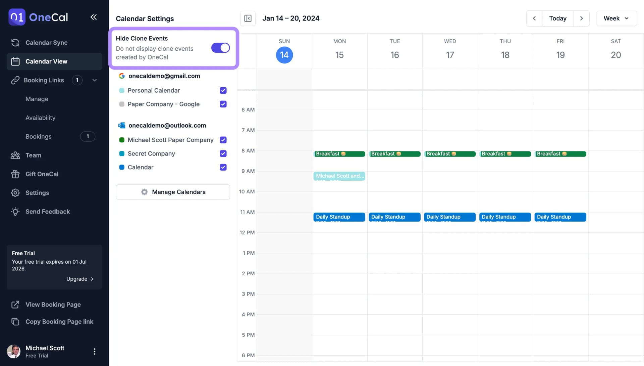
Task: Open Team menu item
Action: [33, 155]
